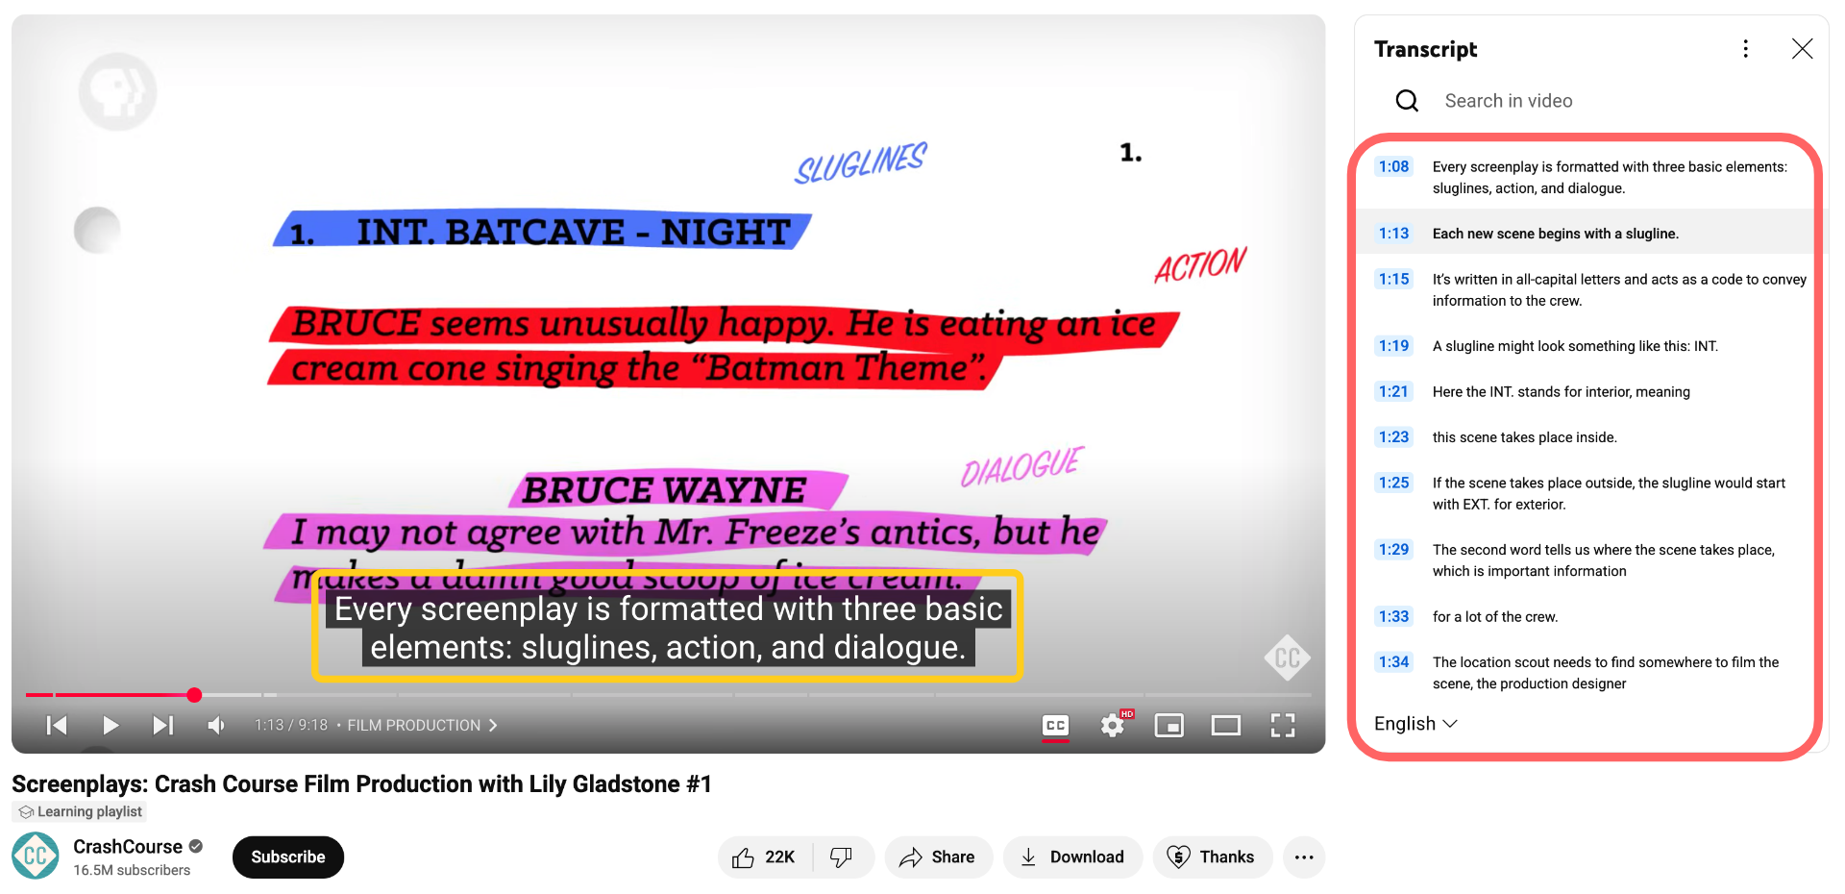Switch to theater mode
This screenshot has width=1845, height=894.
pyautogui.click(x=1225, y=726)
